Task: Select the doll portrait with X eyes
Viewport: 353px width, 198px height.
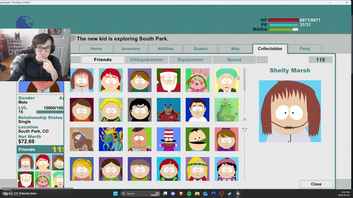Action: pos(197,80)
